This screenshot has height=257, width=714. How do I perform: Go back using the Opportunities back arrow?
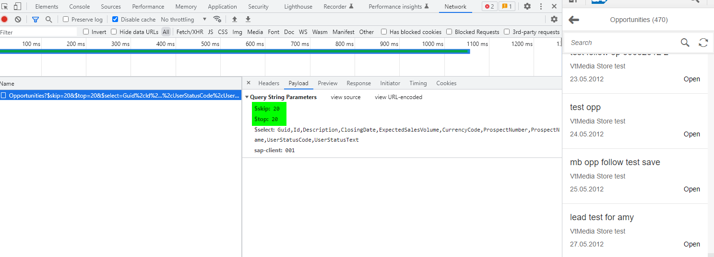(573, 20)
